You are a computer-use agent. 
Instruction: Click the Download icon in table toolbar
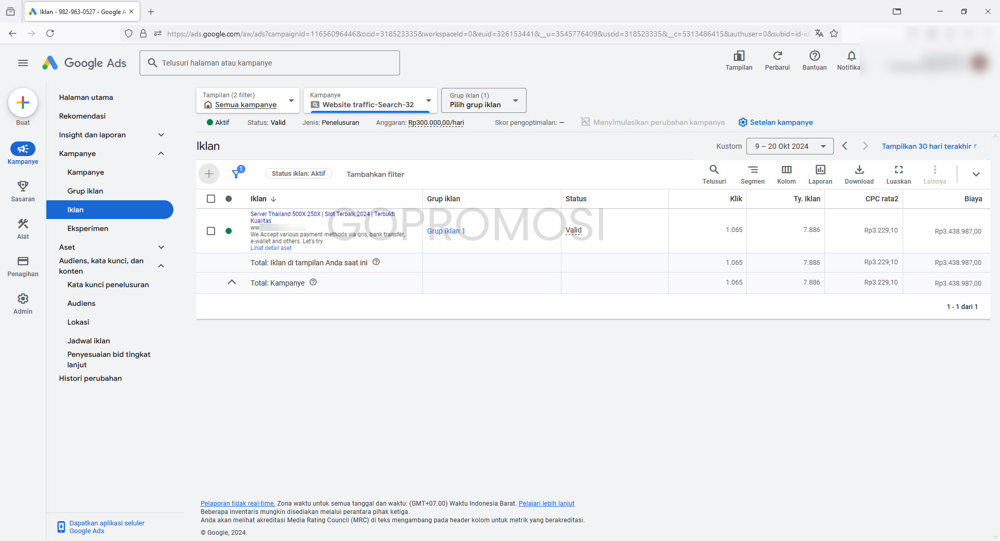tap(859, 170)
